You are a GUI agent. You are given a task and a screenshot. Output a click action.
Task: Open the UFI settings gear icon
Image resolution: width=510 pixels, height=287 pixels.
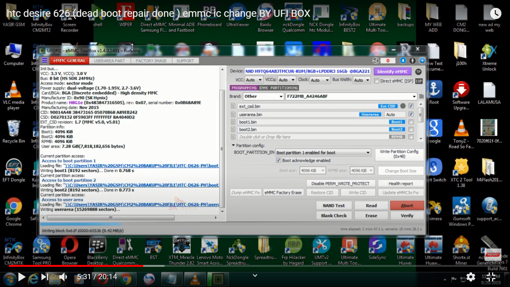[422, 61]
